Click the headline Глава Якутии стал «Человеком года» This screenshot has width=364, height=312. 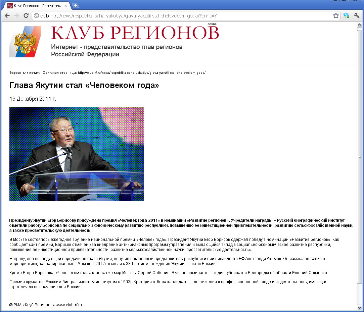point(84,85)
